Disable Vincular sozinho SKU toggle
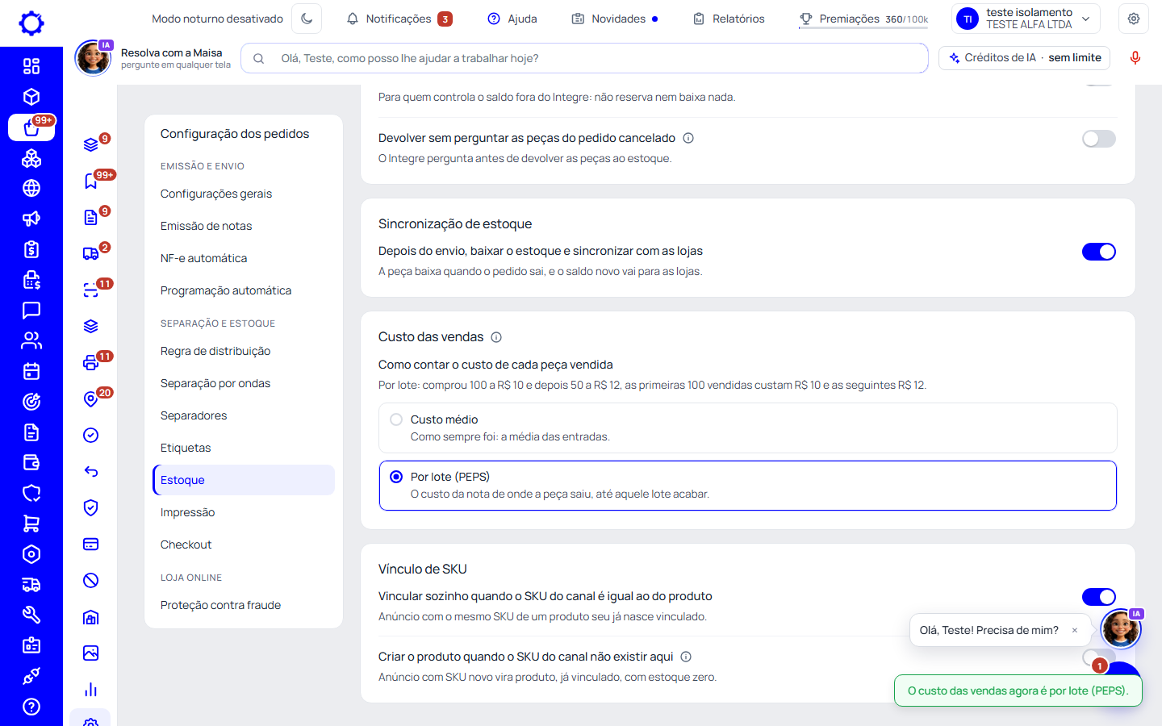Image resolution: width=1162 pixels, height=726 pixels. click(x=1099, y=597)
